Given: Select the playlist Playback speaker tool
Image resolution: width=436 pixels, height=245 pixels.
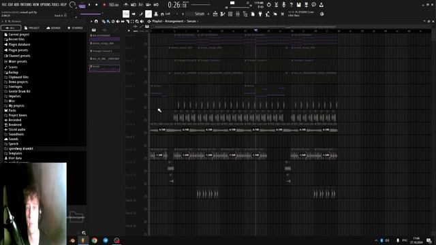Looking at the screenshot, I should pos(142,21).
